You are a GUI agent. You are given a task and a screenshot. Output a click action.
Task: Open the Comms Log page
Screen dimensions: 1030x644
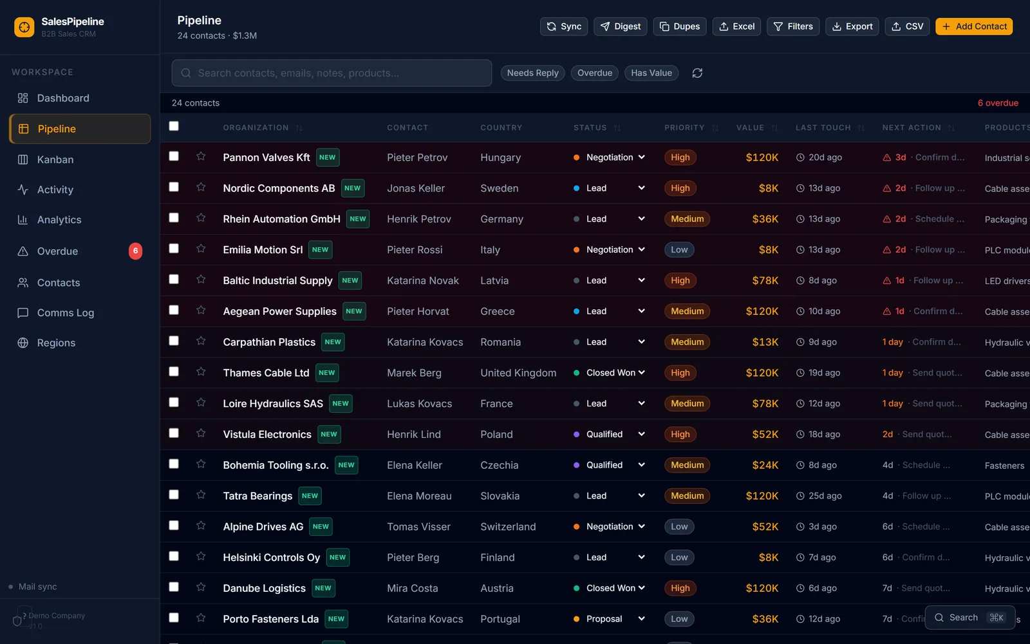(x=80, y=313)
